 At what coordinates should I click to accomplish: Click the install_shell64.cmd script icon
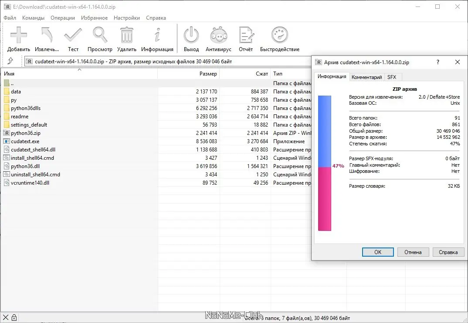tap(7, 158)
